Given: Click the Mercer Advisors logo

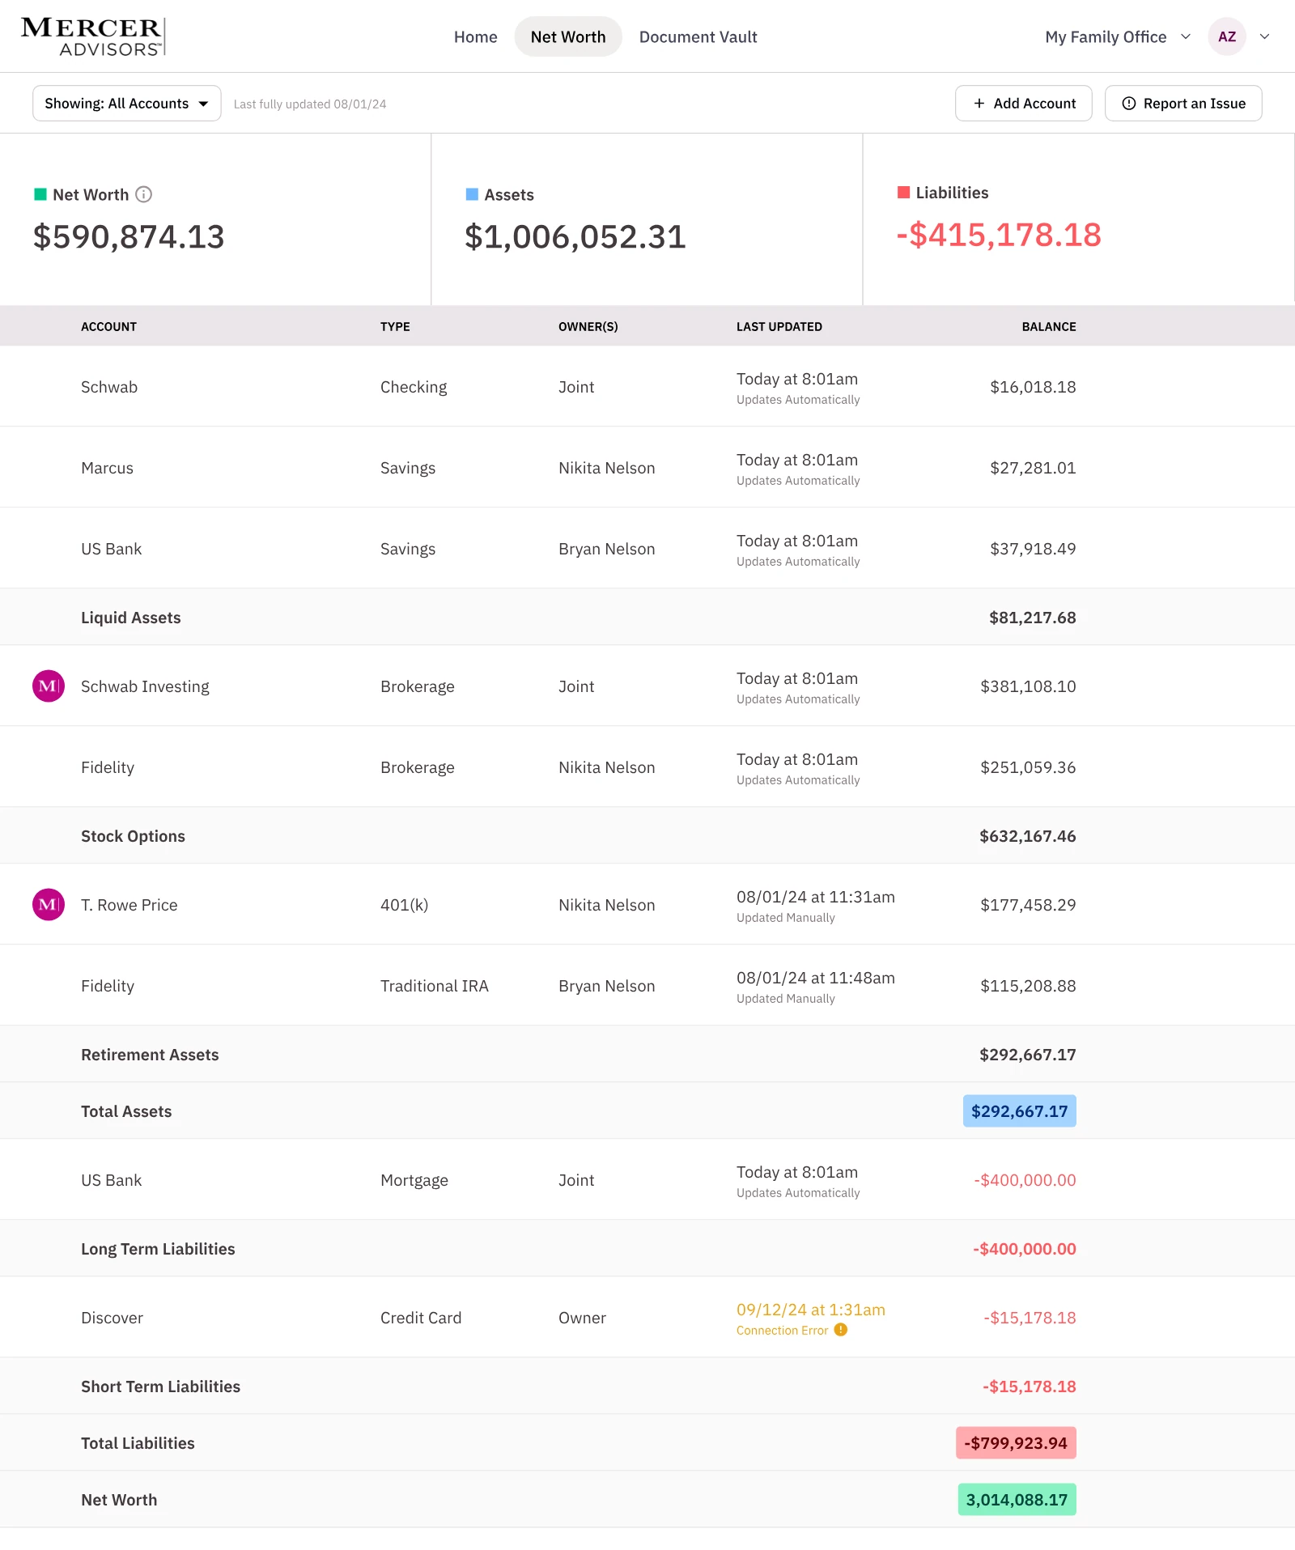Looking at the screenshot, I should point(93,37).
